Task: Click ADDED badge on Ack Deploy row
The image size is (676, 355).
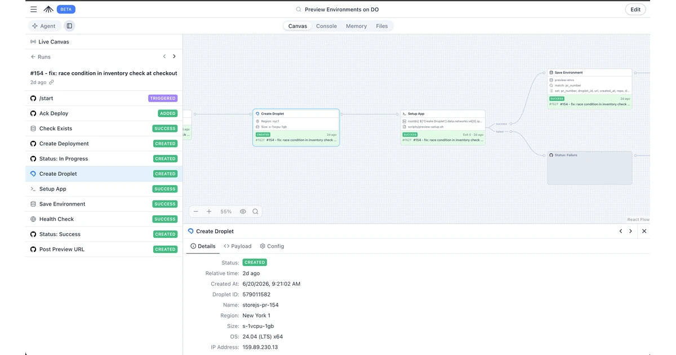Action: tap(168, 113)
